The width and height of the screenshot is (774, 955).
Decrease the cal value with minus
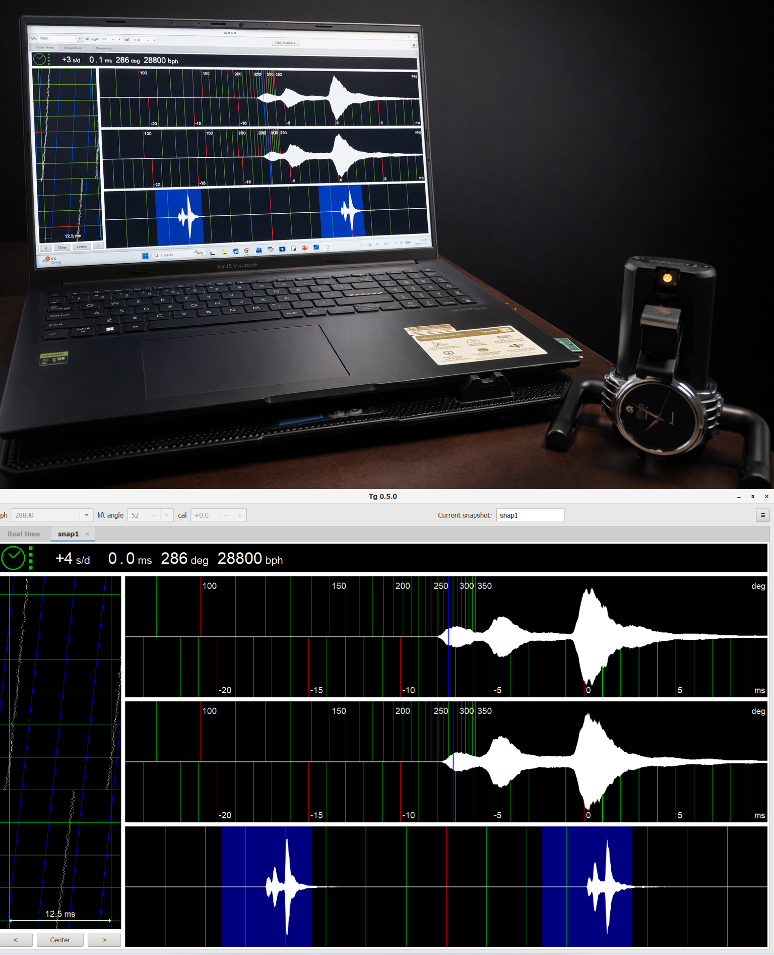click(226, 515)
